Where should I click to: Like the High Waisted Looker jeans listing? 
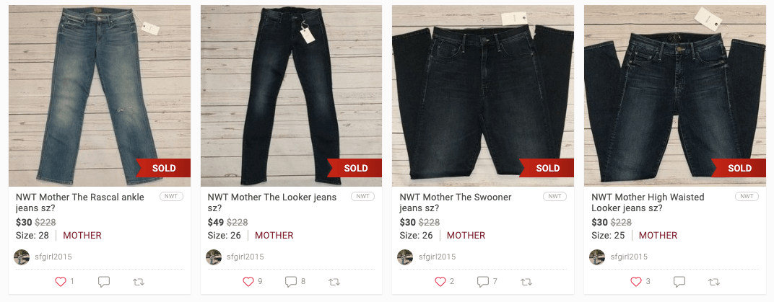point(636,282)
